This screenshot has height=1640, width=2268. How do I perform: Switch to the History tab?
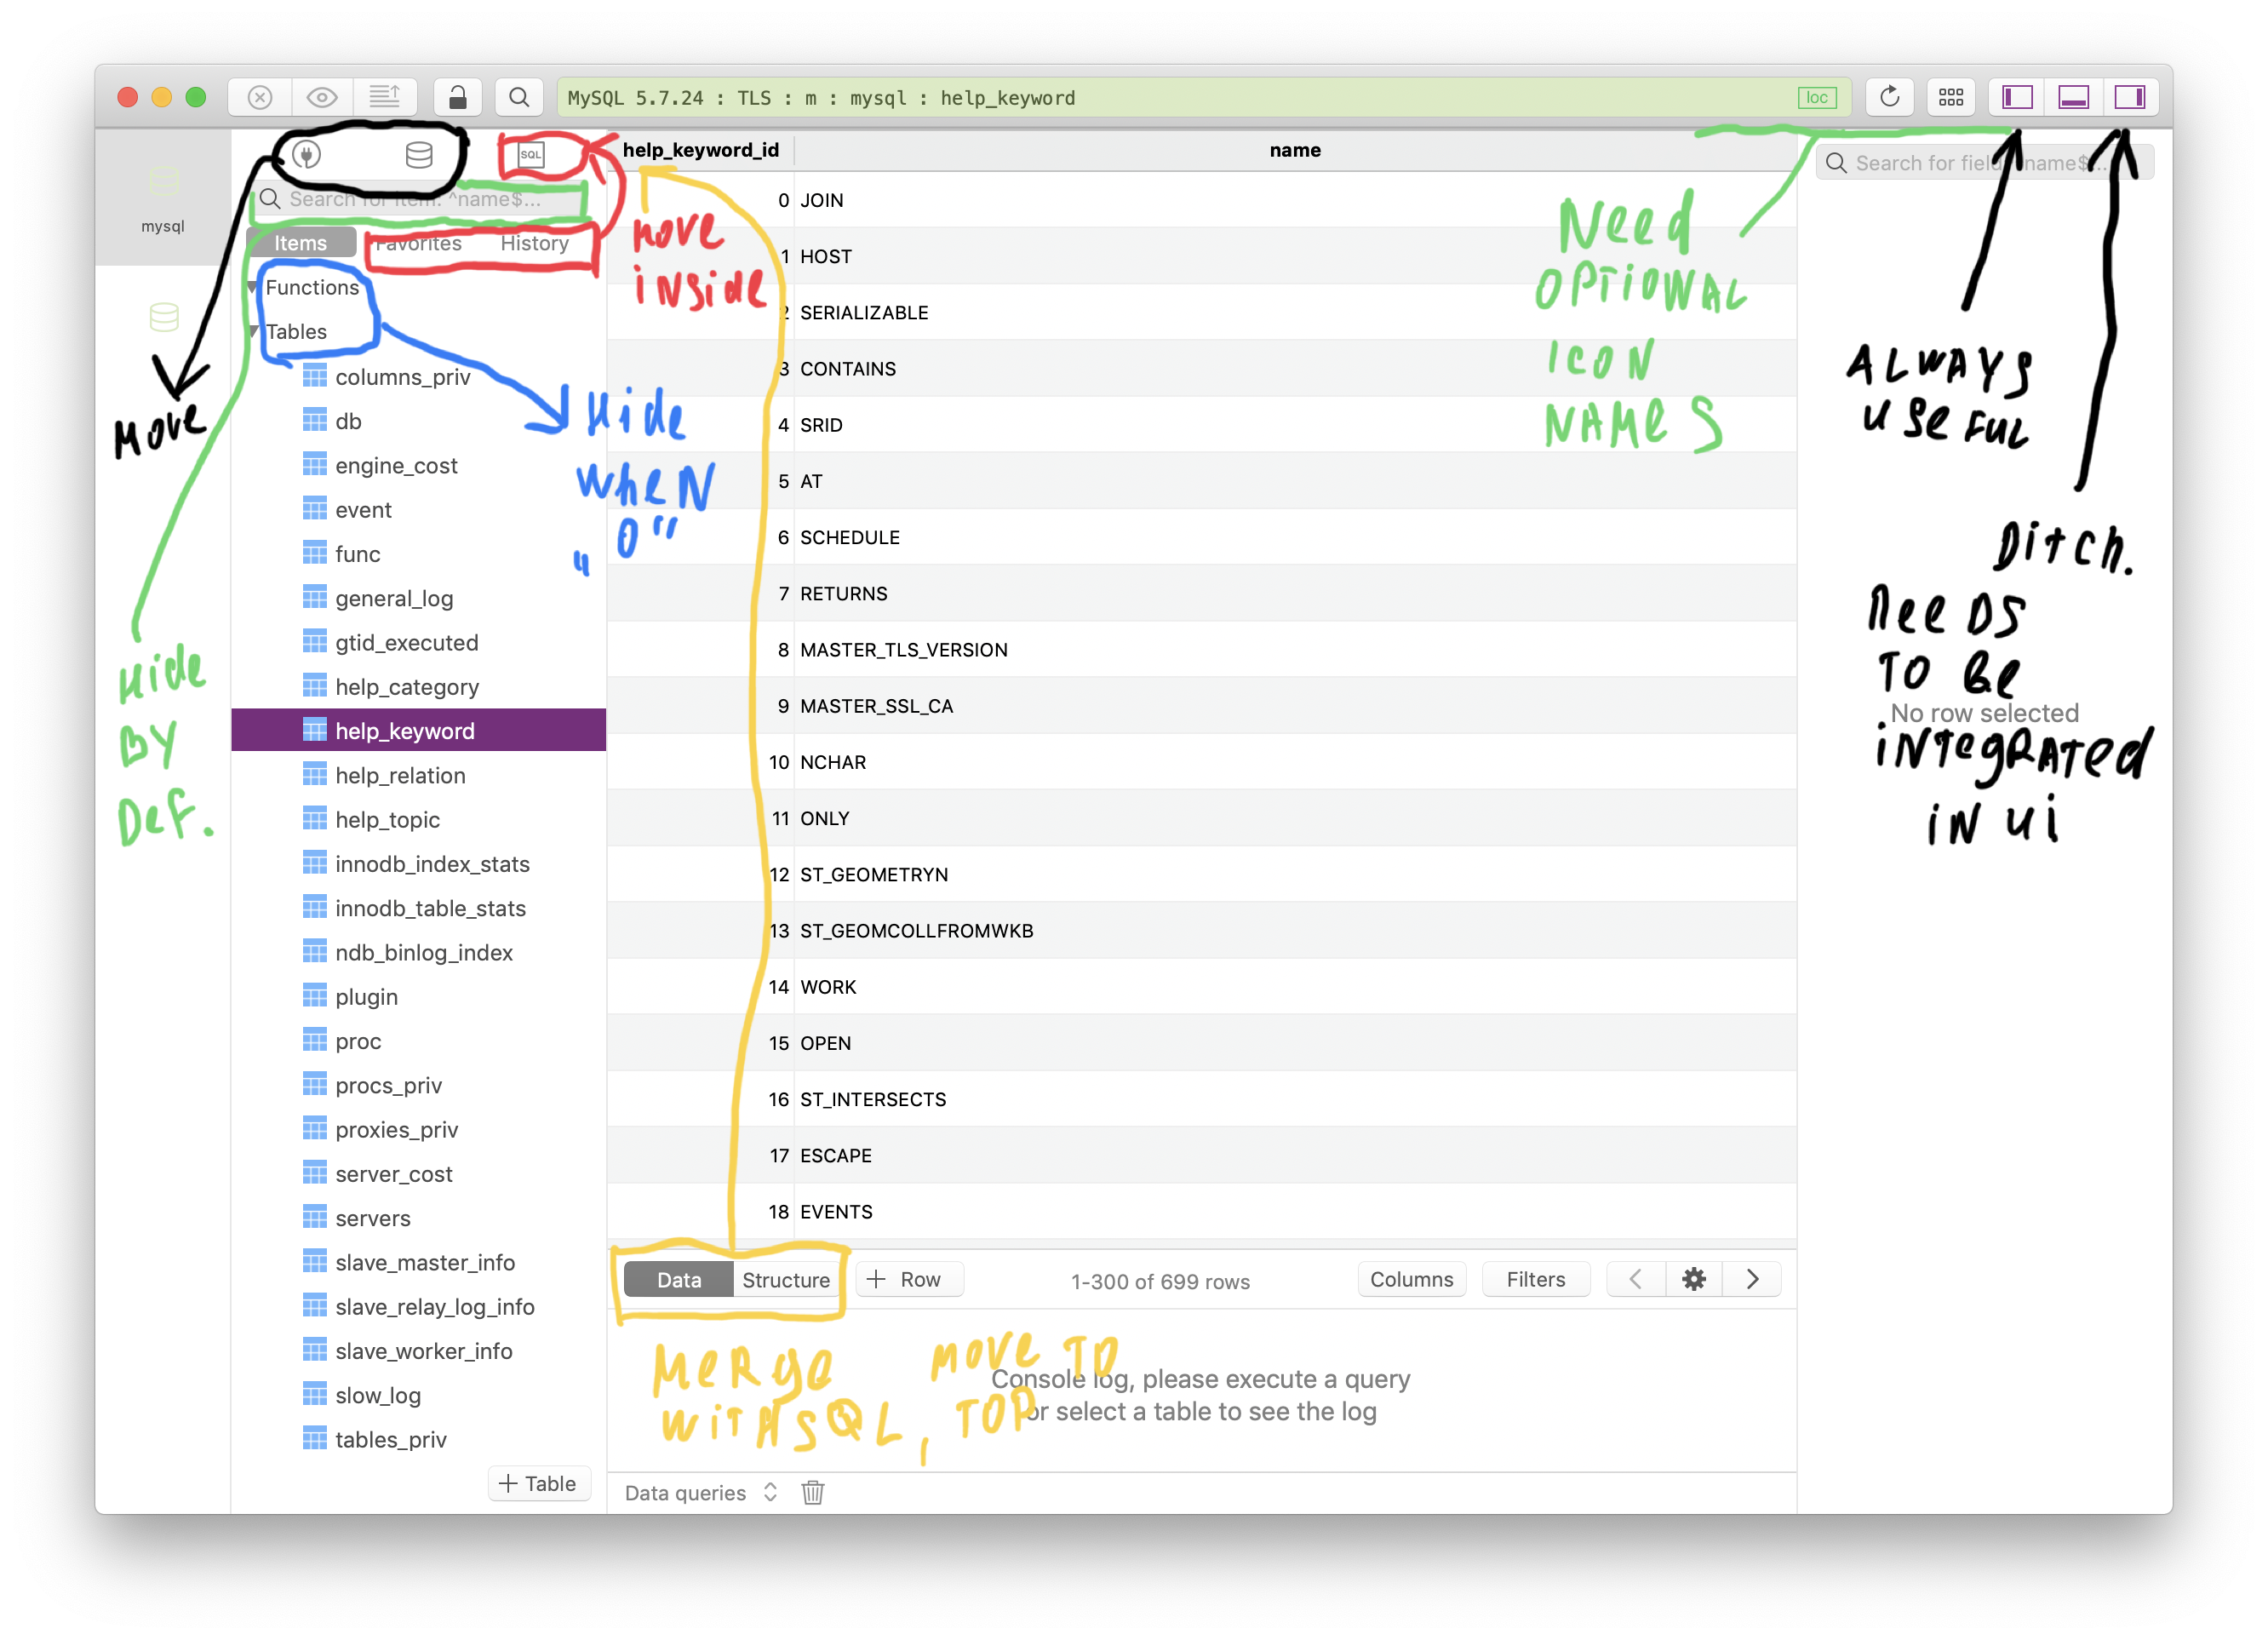534,243
